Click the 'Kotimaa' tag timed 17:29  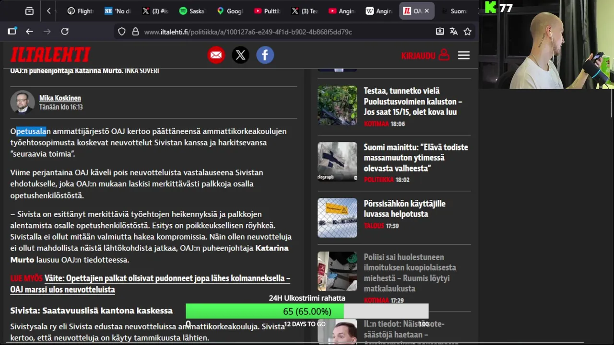[376, 300]
